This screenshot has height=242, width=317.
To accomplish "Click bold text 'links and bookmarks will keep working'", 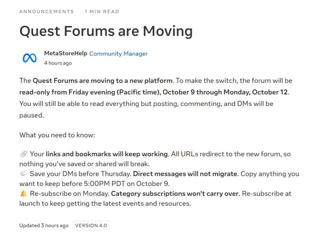I will (x=107, y=154).
